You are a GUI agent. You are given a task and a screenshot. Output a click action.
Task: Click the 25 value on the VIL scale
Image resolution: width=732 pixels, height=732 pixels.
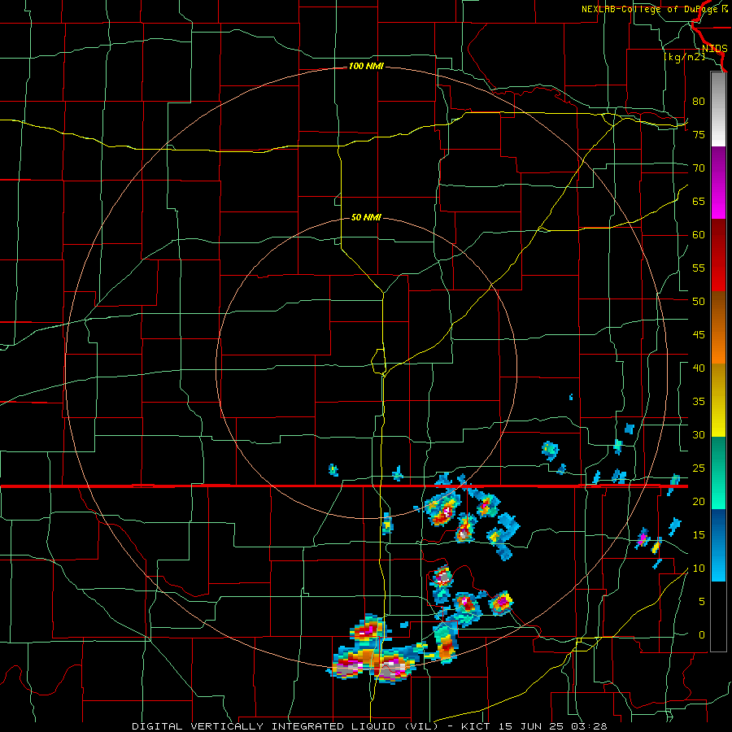[699, 468]
